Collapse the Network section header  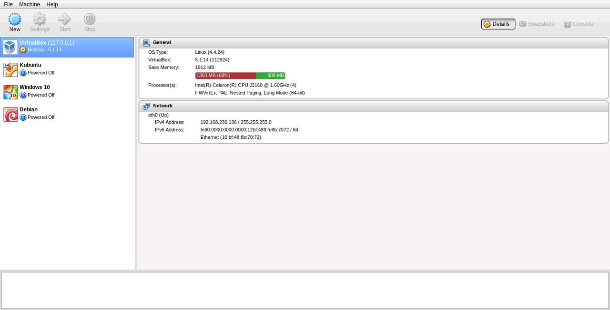click(x=374, y=106)
